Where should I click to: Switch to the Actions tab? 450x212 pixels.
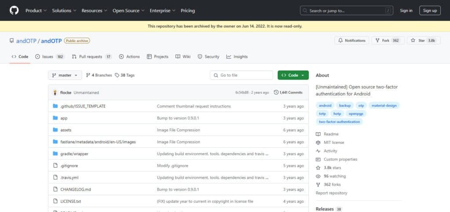(130, 57)
